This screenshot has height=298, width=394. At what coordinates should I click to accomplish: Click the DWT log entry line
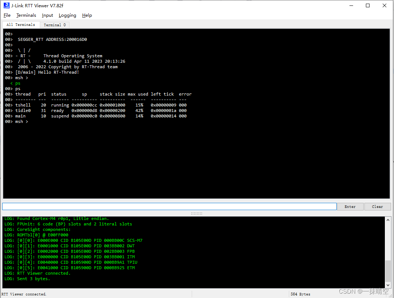[70, 246]
